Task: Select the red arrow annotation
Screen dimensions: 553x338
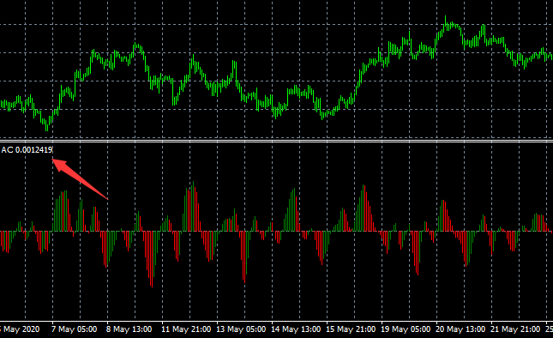Action: [x=80, y=179]
